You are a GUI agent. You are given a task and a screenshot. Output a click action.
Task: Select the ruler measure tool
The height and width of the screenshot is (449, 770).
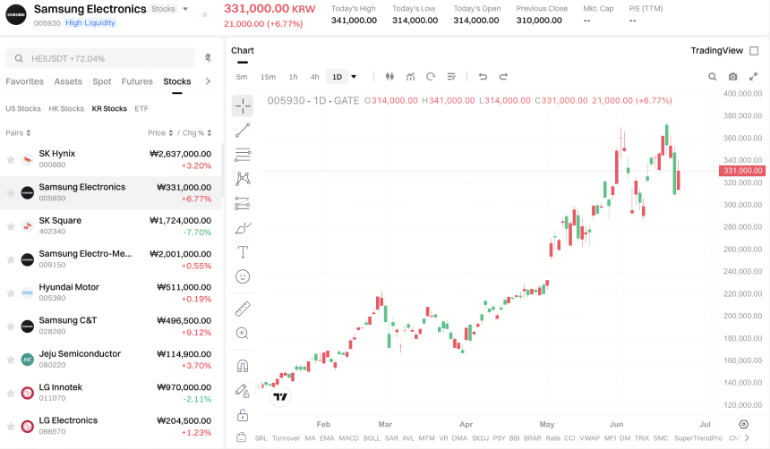tap(243, 309)
